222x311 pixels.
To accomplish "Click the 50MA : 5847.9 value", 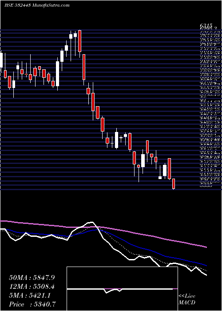I will 32,278.
